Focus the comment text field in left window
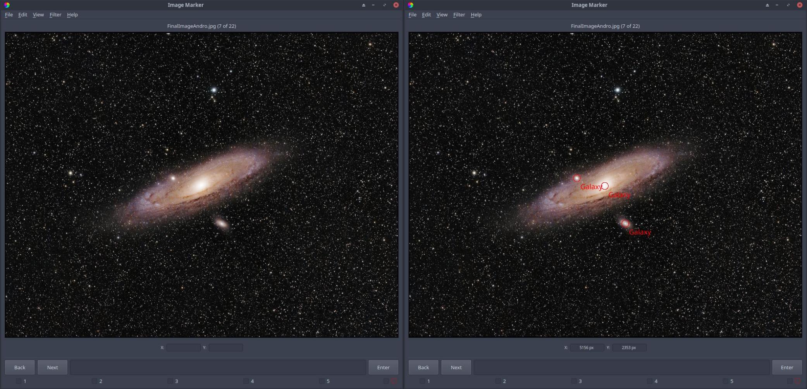 [x=218, y=367]
